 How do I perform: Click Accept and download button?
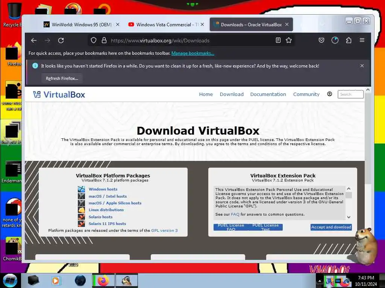pos(331,227)
